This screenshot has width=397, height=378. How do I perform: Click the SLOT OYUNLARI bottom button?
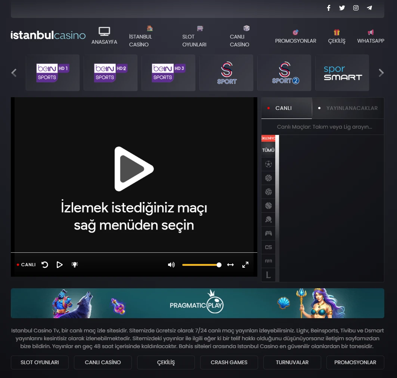[40, 362]
